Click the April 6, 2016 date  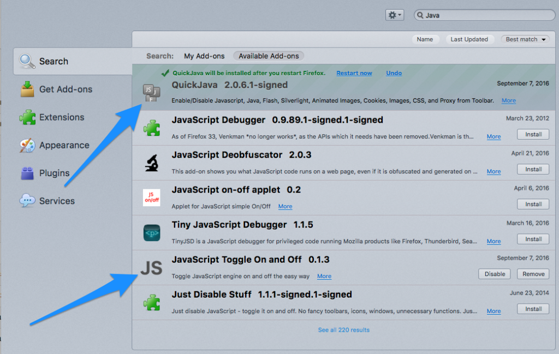(x=531, y=188)
